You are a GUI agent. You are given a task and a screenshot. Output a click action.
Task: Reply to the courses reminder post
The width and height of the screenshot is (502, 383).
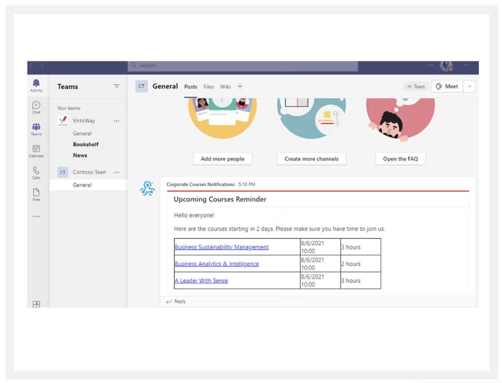pos(176,301)
